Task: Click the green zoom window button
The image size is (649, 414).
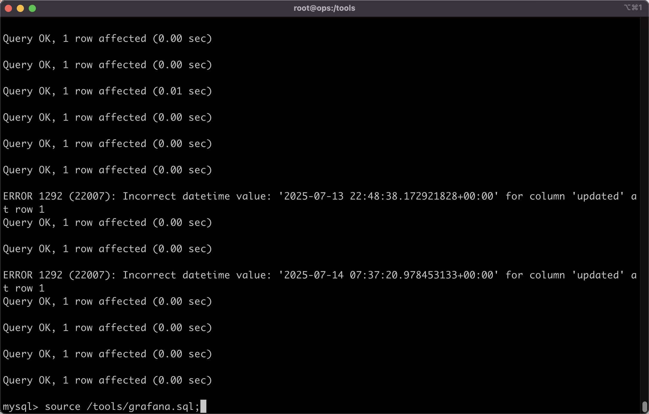Action: (x=32, y=8)
